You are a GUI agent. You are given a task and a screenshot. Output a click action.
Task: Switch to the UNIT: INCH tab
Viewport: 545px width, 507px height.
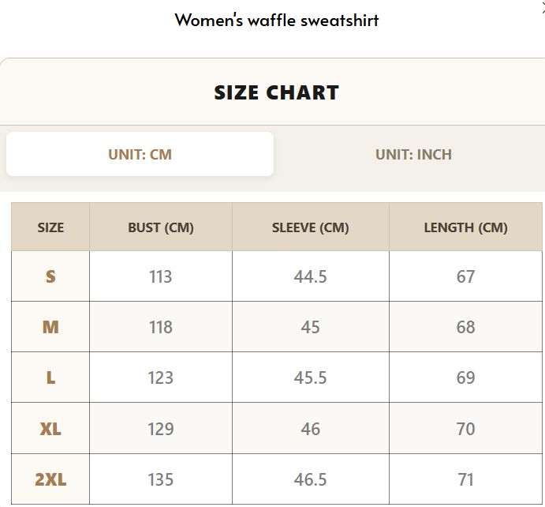coord(413,155)
